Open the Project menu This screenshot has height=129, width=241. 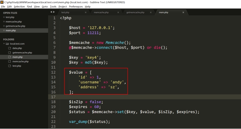click(x=62, y=7)
